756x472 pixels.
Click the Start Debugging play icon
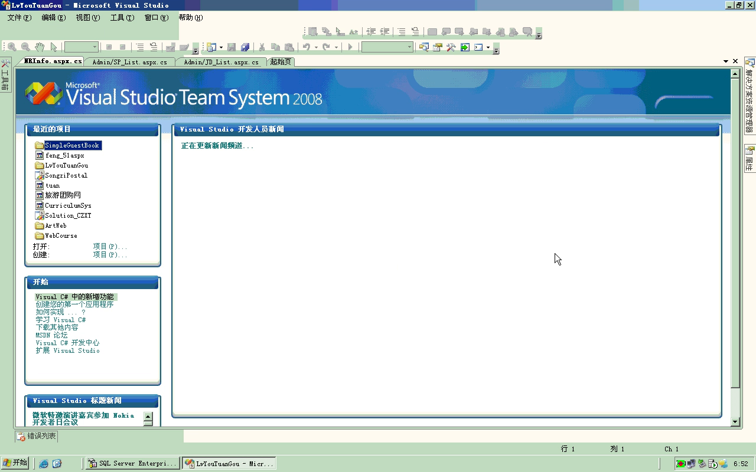tap(350, 47)
